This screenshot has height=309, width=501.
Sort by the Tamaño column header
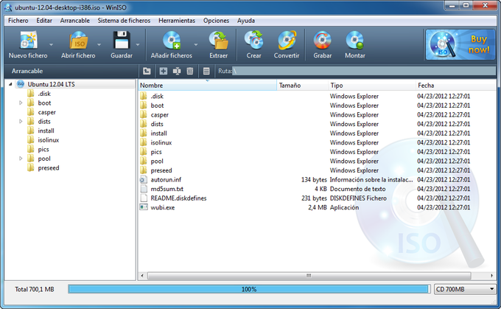tap(302, 86)
